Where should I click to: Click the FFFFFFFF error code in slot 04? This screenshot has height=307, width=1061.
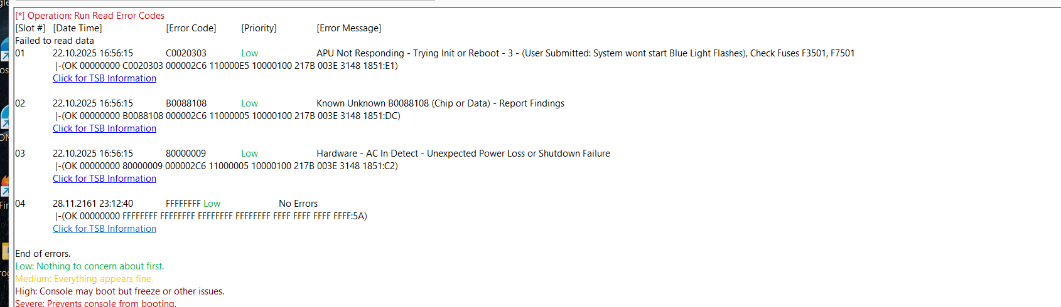pyautogui.click(x=183, y=204)
